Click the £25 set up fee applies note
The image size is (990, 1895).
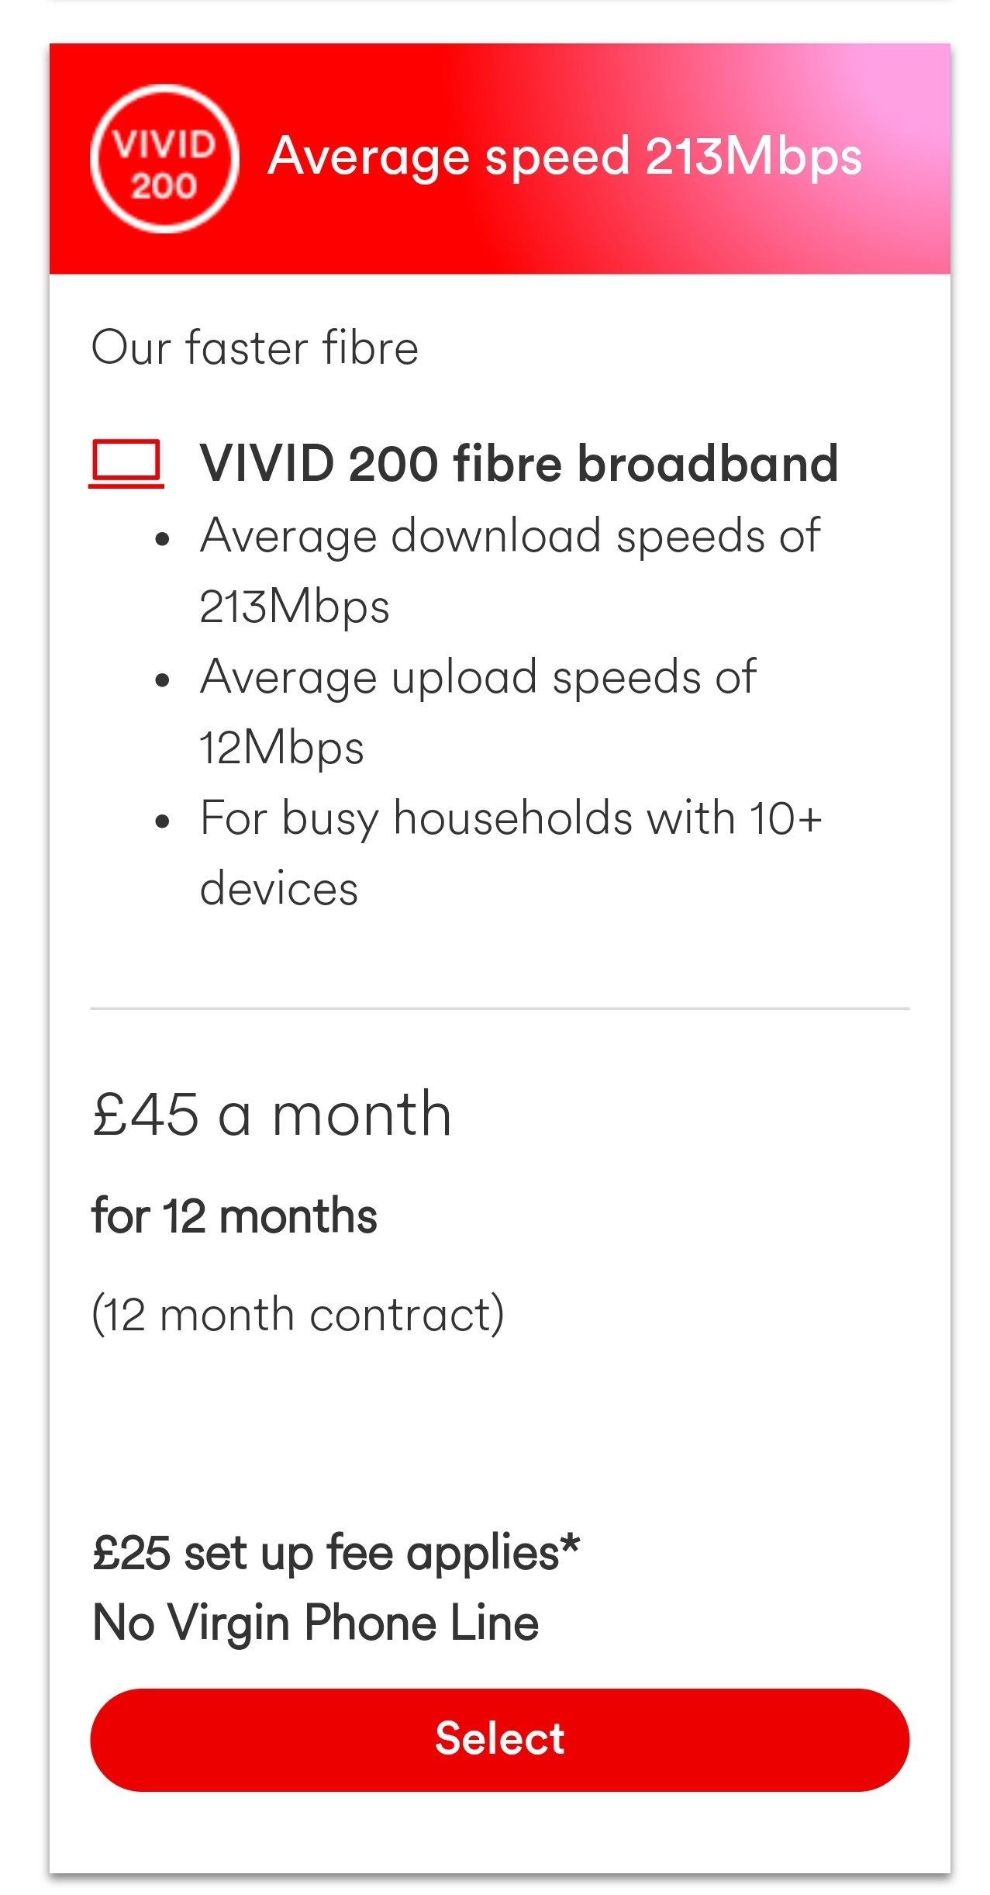coord(336,1554)
